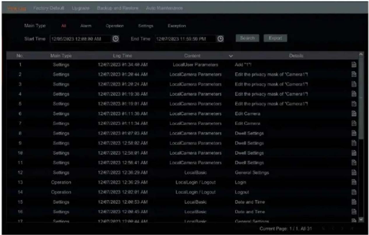The width and height of the screenshot is (369, 235).
Task: Open details icon for log row 6
Action: click(x=354, y=114)
